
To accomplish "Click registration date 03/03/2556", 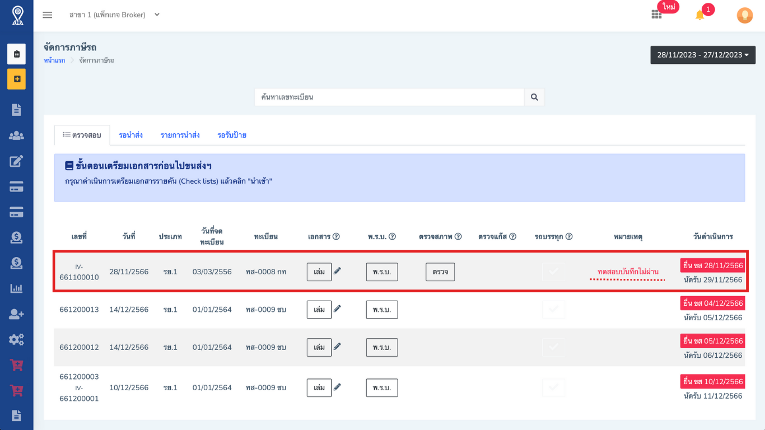I will (x=212, y=272).
